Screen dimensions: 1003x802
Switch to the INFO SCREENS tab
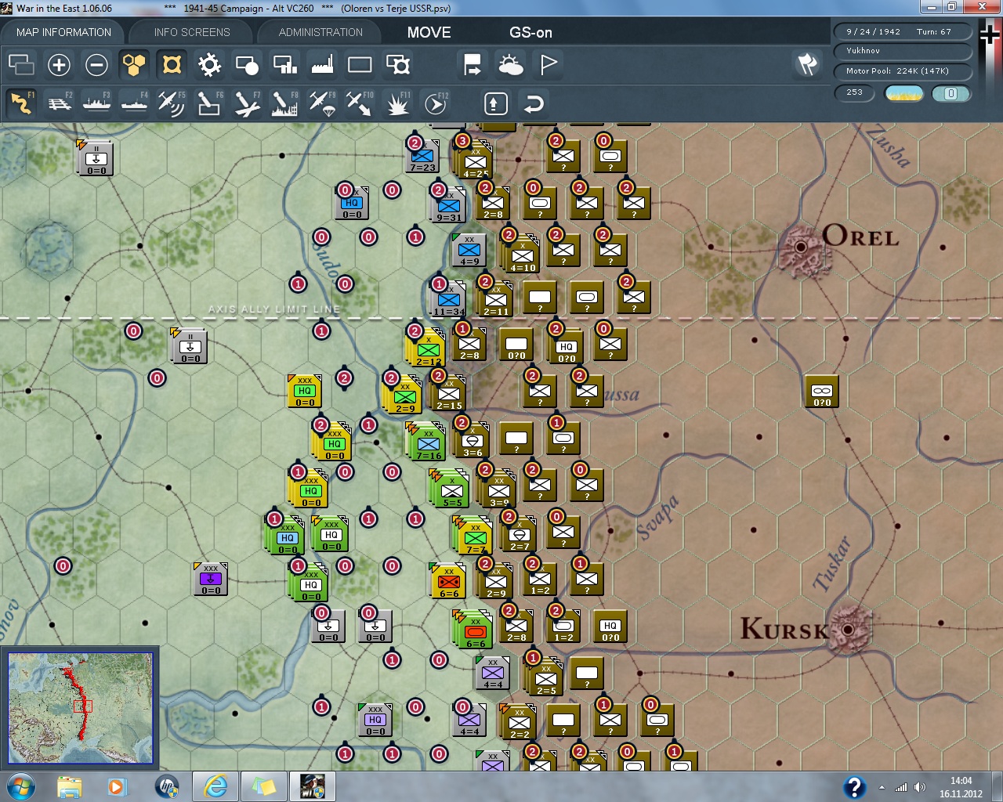[192, 32]
